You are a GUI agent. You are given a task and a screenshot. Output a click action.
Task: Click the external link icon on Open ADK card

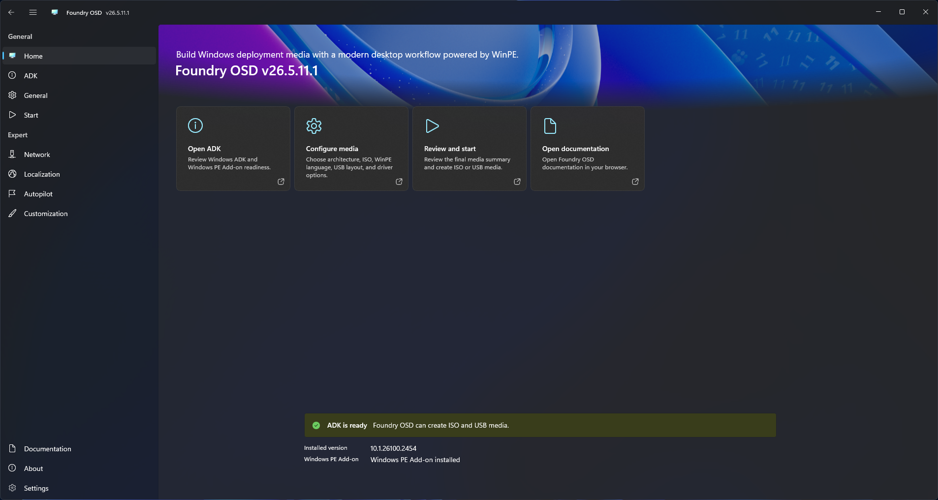281,182
